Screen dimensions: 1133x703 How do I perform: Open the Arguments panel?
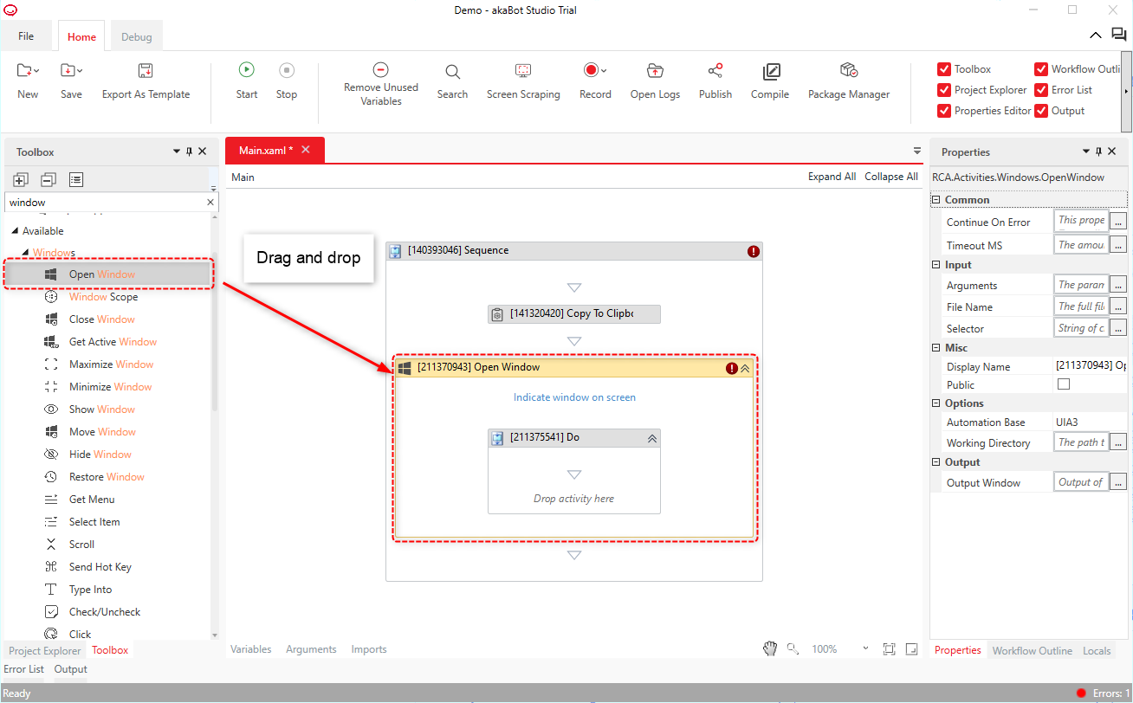pyautogui.click(x=311, y=649)
